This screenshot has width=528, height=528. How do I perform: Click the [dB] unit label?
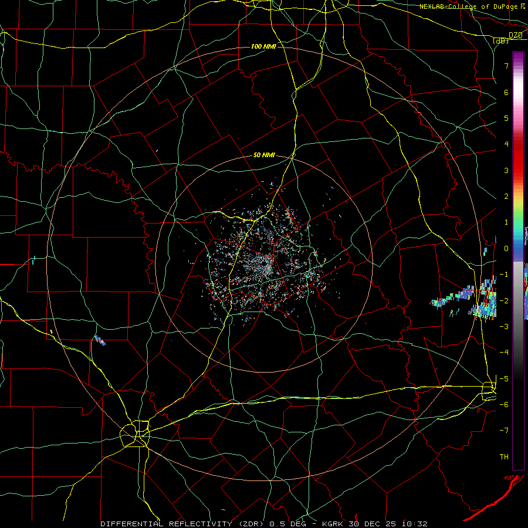(x=500, y=41)
